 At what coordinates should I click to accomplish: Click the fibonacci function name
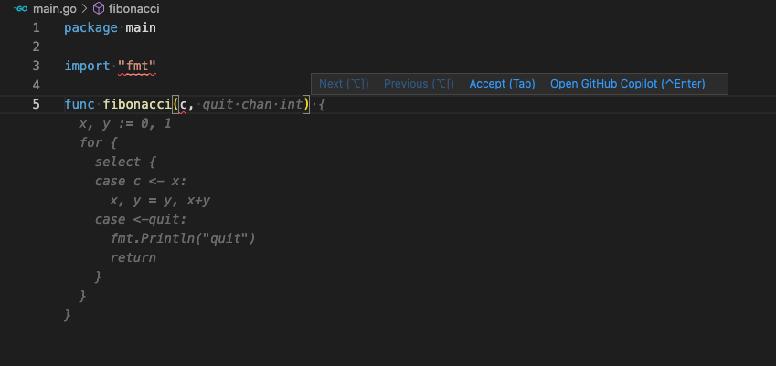point(137,104)
